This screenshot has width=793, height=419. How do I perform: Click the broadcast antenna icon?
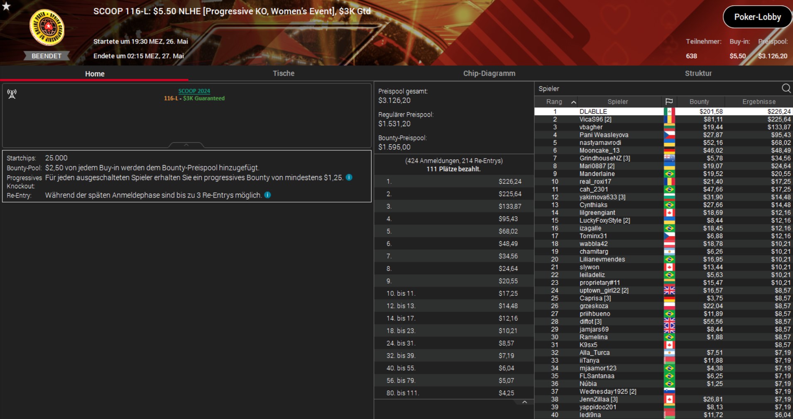pos(12,94)
